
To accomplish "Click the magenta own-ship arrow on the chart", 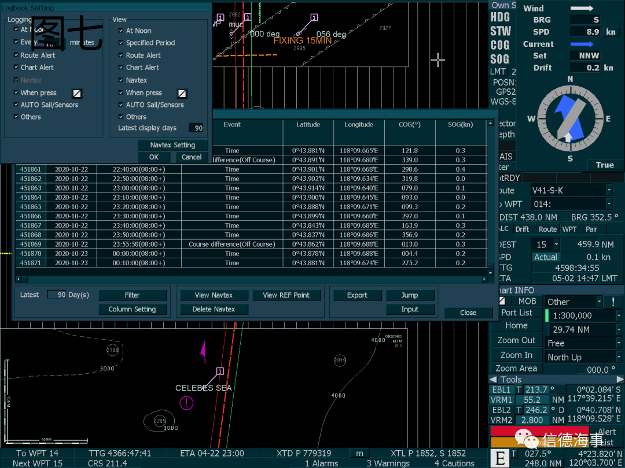I will point(204,352).
